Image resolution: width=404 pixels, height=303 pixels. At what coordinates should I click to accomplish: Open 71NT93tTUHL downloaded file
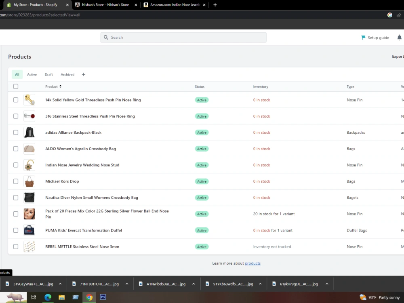(99, 284)
